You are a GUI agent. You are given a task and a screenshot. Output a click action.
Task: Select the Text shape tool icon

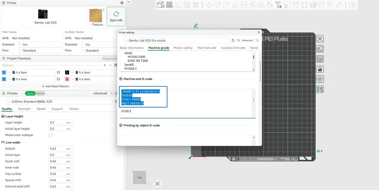pos(279,5)
